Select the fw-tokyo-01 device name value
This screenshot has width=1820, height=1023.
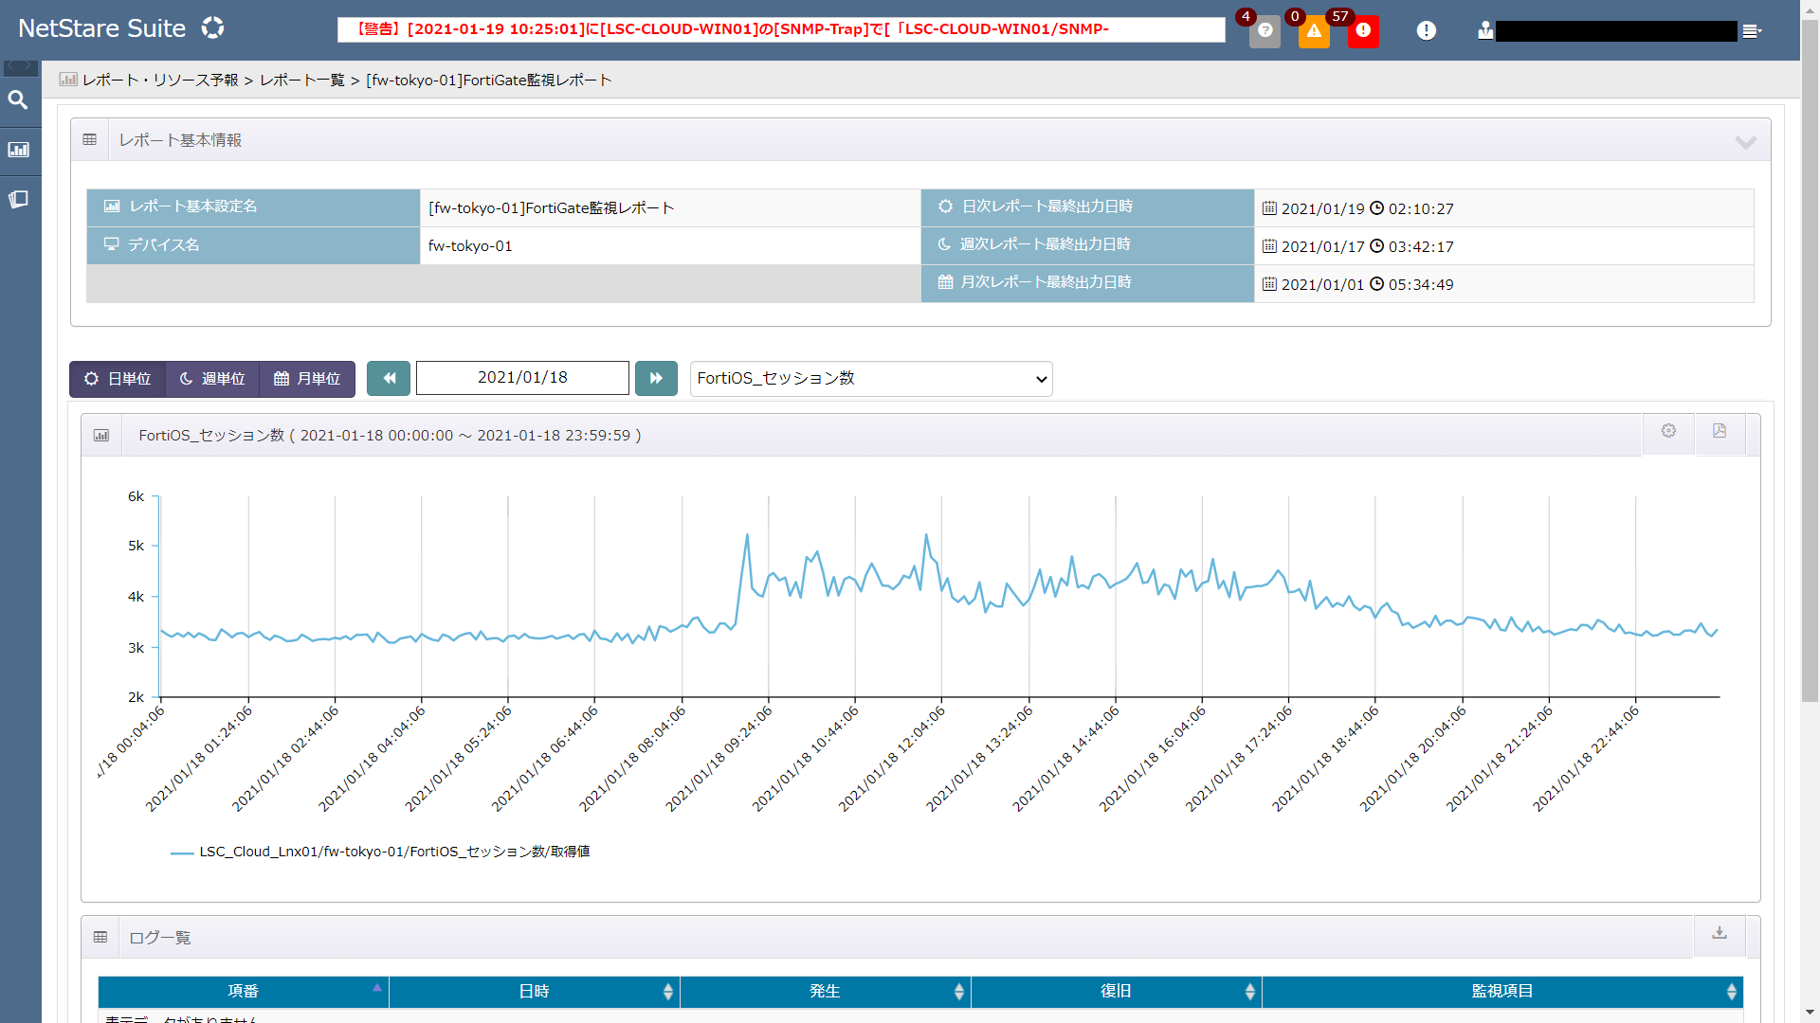(470, 246)
